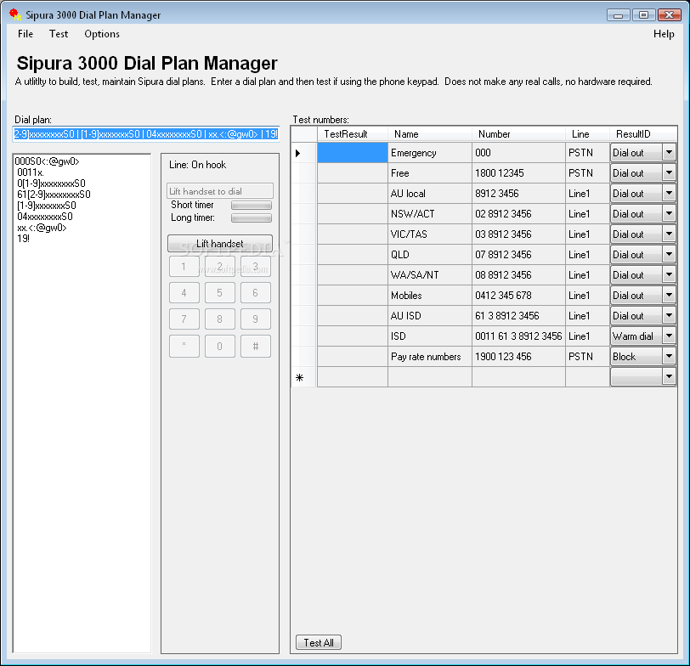Open the Options menu
Image resolution: width=690 pixels, height=666 pixels.
pos(102,34)
